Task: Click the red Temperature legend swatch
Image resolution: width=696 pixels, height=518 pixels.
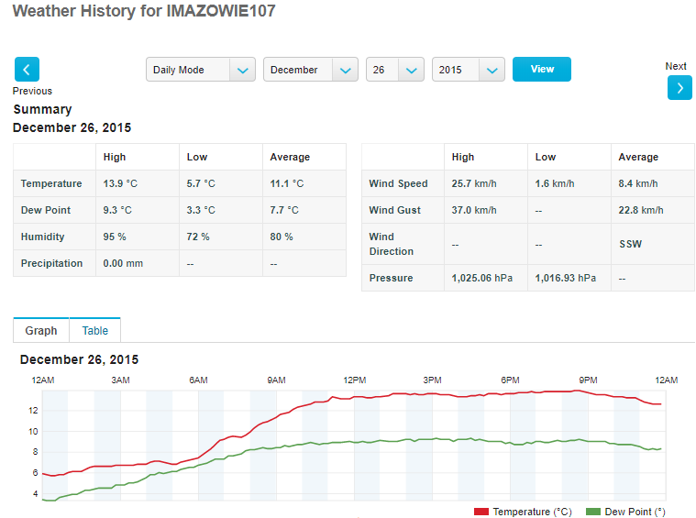Action: (481, 512)
